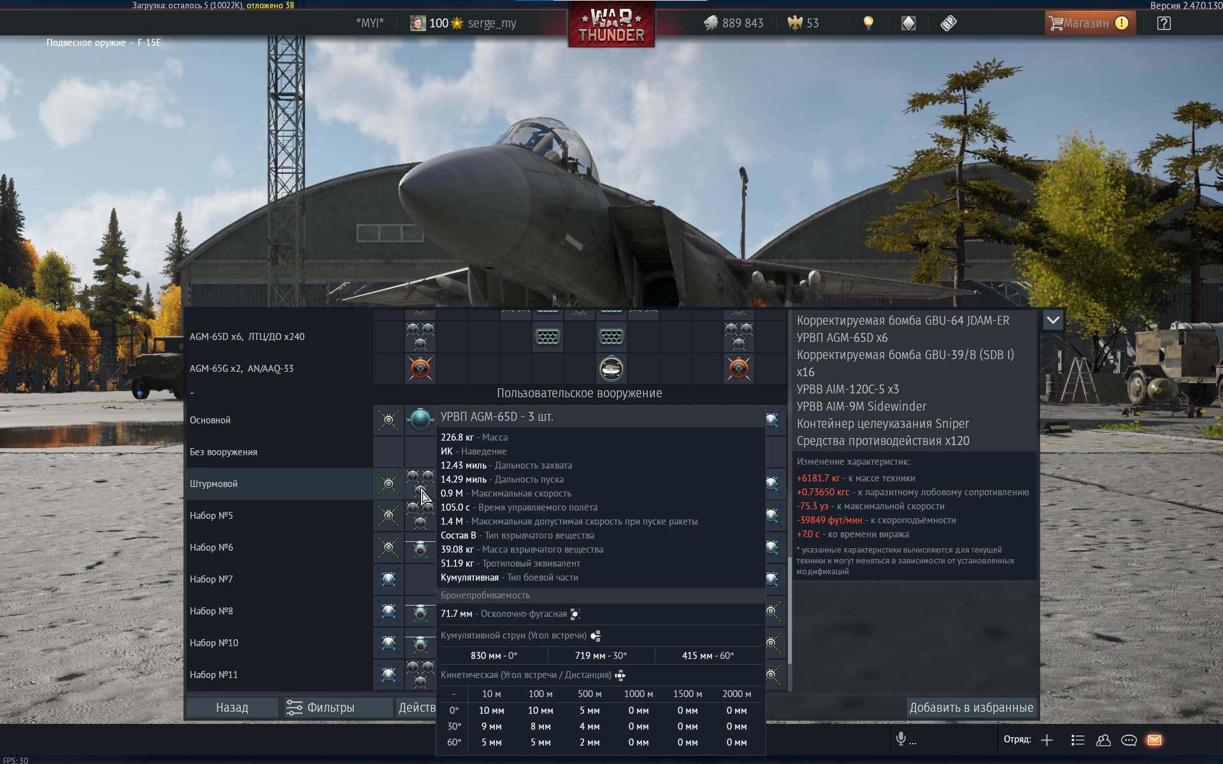1223x764 pixels.
Task: Open the Магазин shop button
Action: pos(1089,23)
